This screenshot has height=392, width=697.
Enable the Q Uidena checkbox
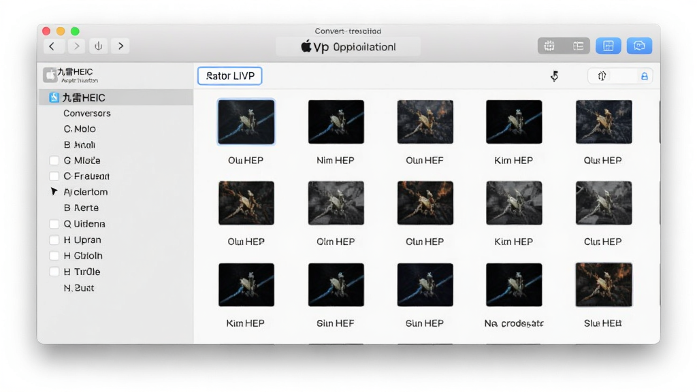(x=54, y=224)
